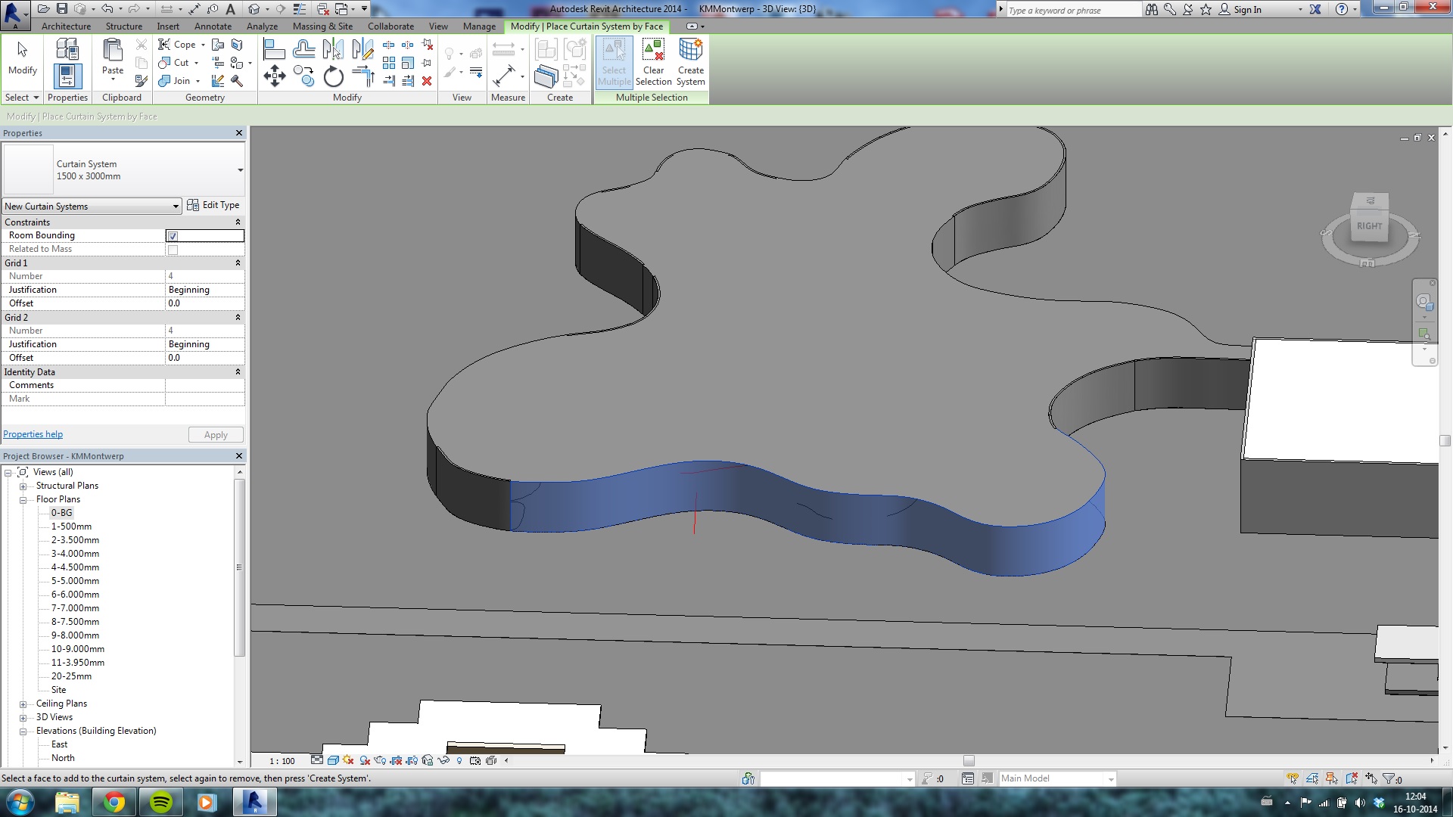This screenshot has height=817, width=1453.
Task: Uncheck the Room Bounding checkbox
Action: tap(173, 236)
